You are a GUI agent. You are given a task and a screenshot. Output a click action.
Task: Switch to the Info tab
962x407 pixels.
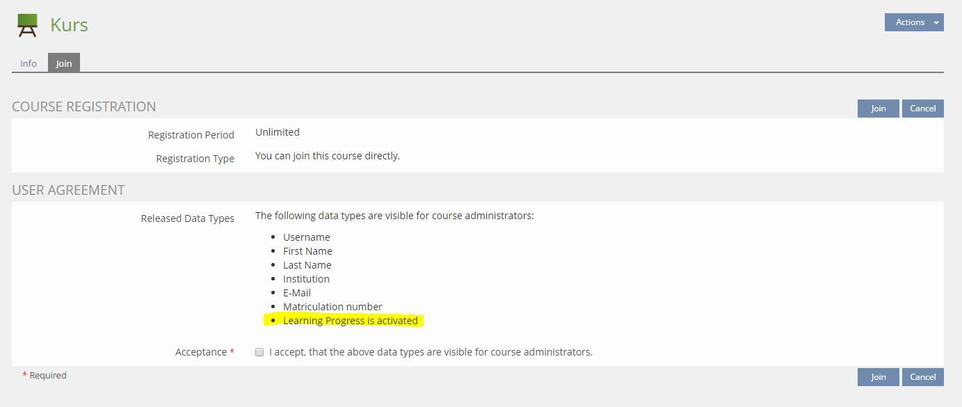[x=29, y=63]
